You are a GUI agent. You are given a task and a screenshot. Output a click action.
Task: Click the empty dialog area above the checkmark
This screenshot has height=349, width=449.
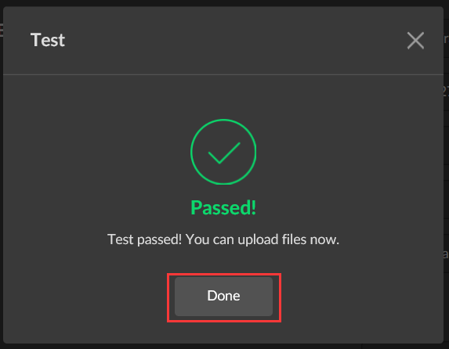[x=223, y=97]
